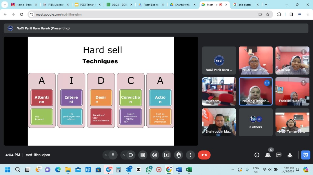Toggle closed captions button
The height and width of the screenshot is (175, 313).
click(x=143, y=155)
